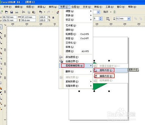
Task: Click the Print icon in the toolbar
Action: [x=17, y=12]
